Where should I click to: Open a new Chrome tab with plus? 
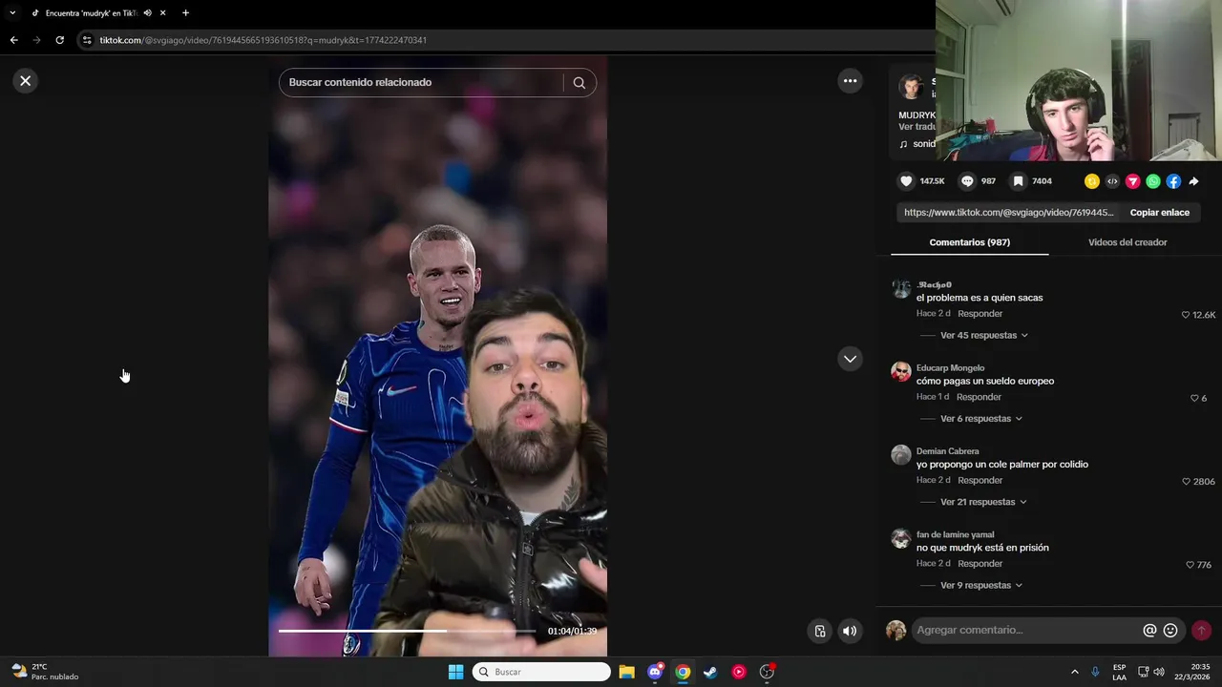click(x=185, y=13)
